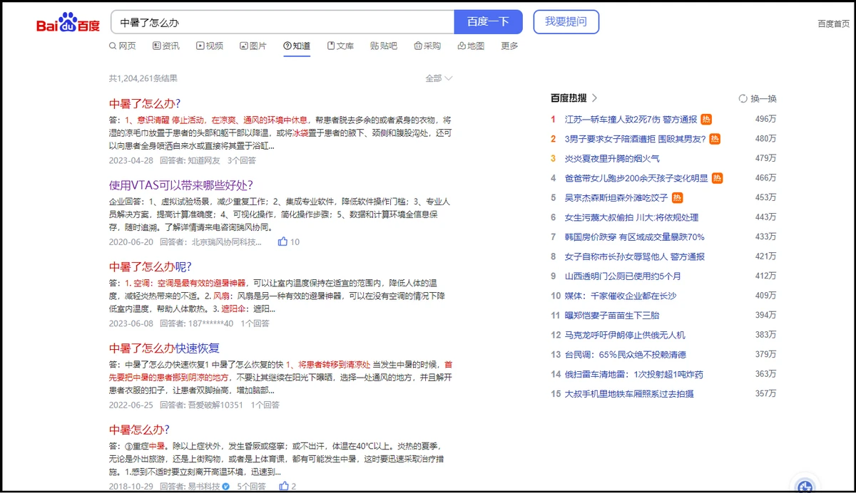Click the 百度一下 search button
The height and width of the screenshot is (493, 856).
489,22
